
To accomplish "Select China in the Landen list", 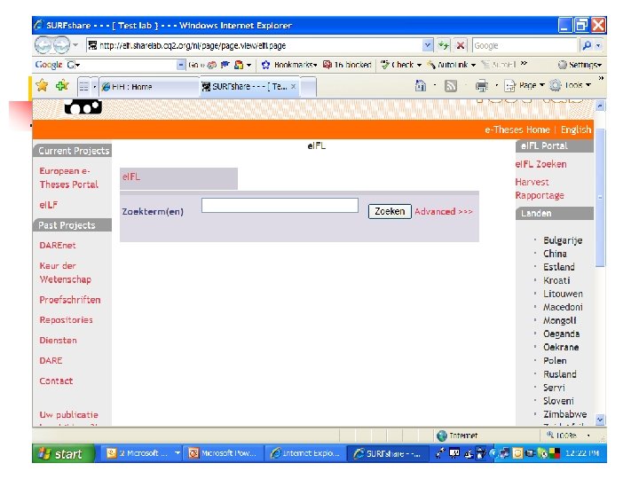I will [555, 254].
